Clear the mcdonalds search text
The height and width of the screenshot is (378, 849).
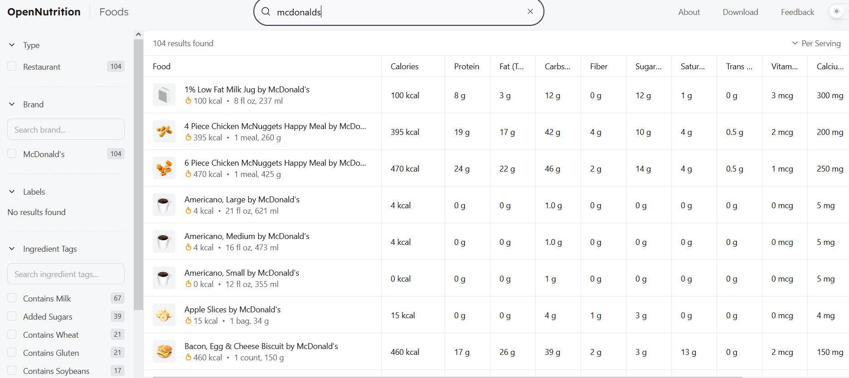point(530,11)
